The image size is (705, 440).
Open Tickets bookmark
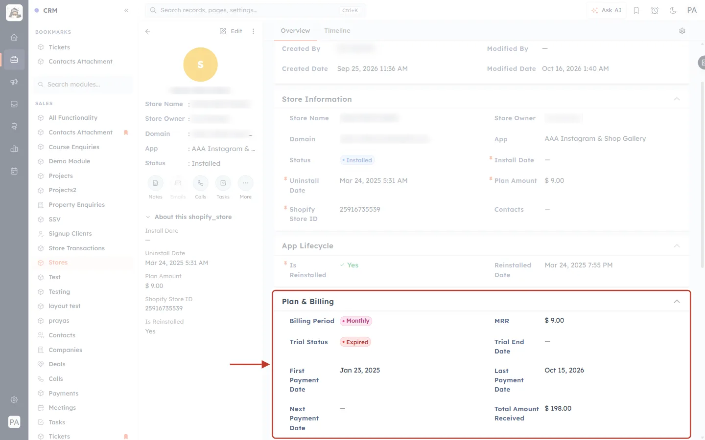tap(59, 47)
